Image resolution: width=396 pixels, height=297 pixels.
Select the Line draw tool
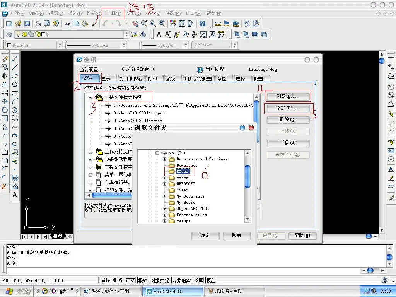point(15,59)
